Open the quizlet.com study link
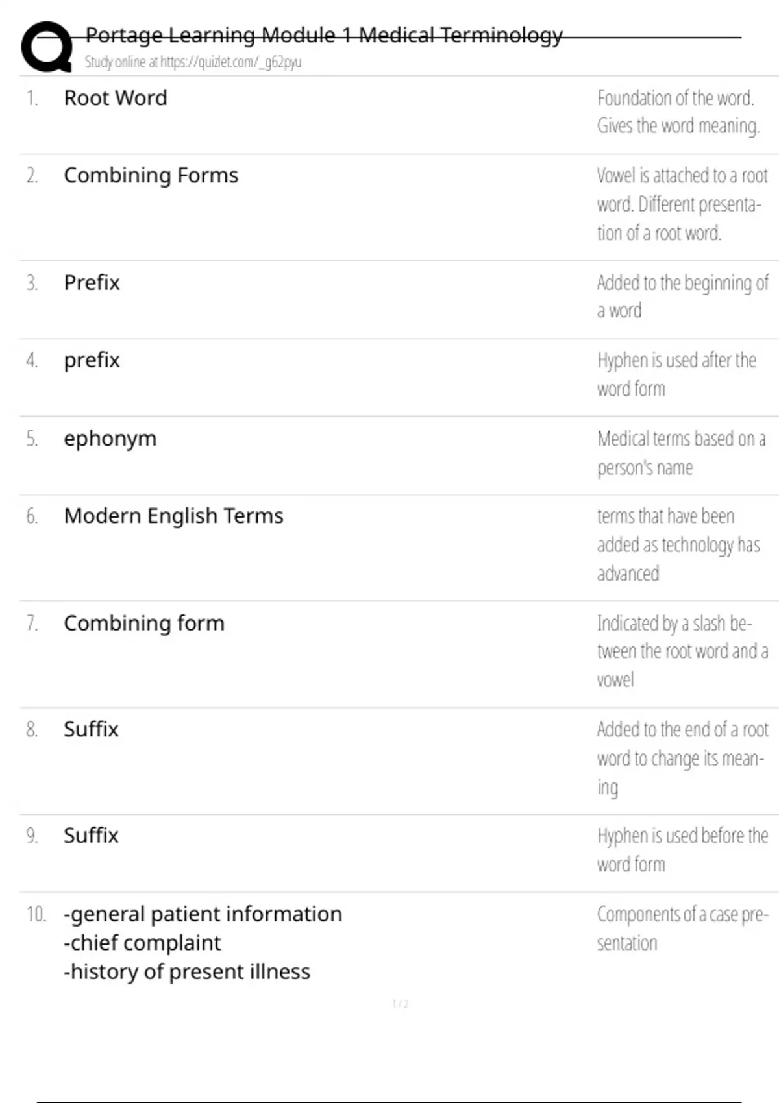The height and width of the screenshot is (1103, 779). [x=193, y=62]
